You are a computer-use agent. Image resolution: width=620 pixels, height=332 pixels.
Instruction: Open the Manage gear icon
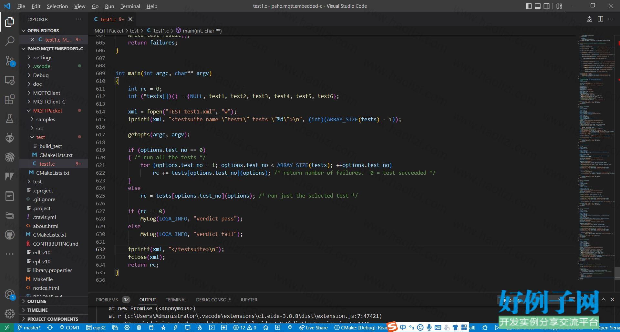click(10, 313)
